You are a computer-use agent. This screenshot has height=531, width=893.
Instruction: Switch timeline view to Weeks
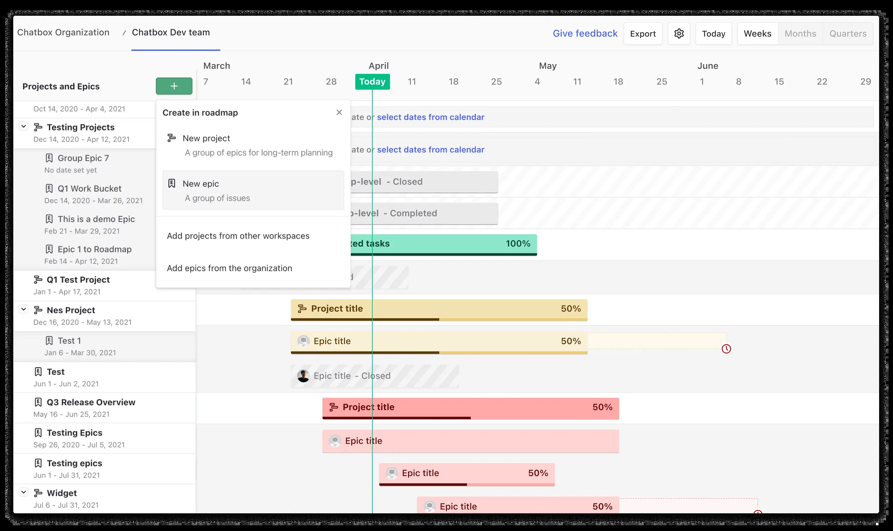[757, 34]
